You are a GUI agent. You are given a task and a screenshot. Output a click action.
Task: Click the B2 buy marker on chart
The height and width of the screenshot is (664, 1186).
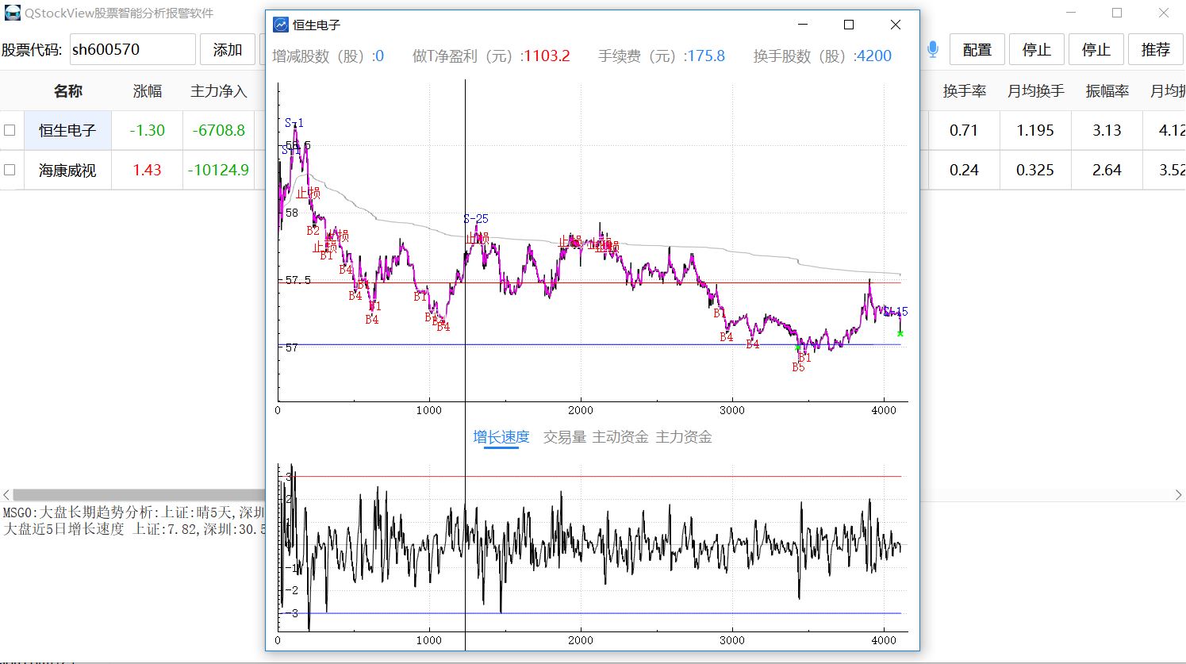click(313, 231)
